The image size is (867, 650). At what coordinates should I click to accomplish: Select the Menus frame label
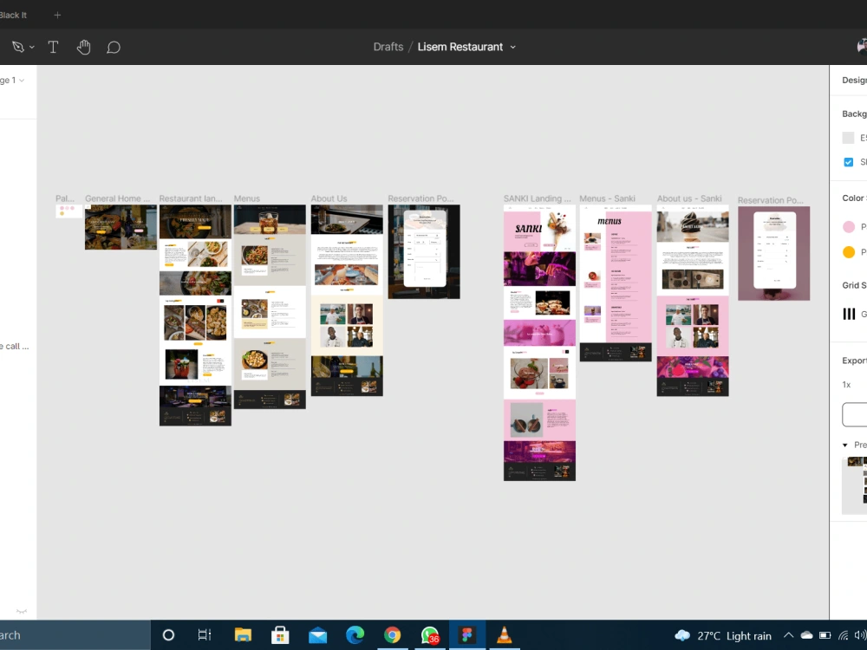tap(246, 198)
